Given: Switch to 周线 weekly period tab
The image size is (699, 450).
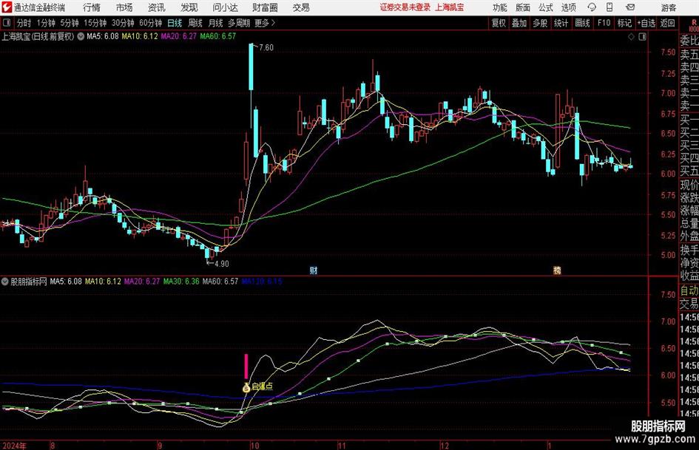Looking at the screenshot, I should point(195,23).
